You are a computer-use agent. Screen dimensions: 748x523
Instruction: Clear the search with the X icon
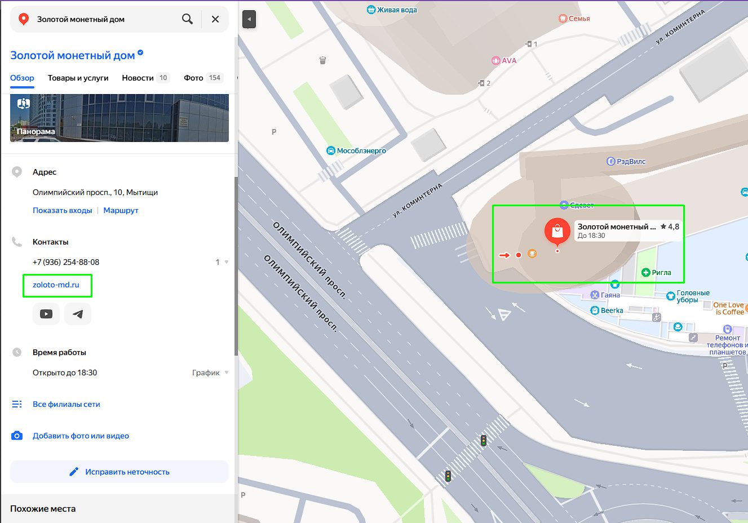[x=215, y=19]
